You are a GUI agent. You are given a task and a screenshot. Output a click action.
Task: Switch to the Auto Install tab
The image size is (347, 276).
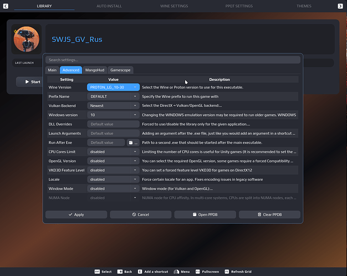109,6
